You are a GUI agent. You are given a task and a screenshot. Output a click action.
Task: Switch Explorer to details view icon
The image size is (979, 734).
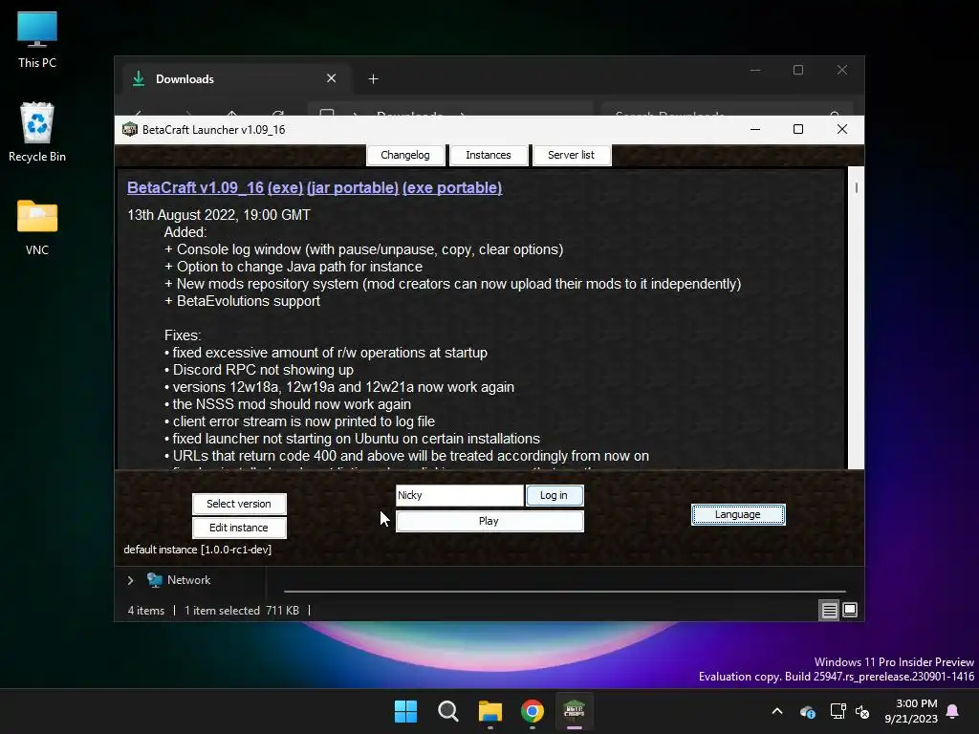pos(829,610)
